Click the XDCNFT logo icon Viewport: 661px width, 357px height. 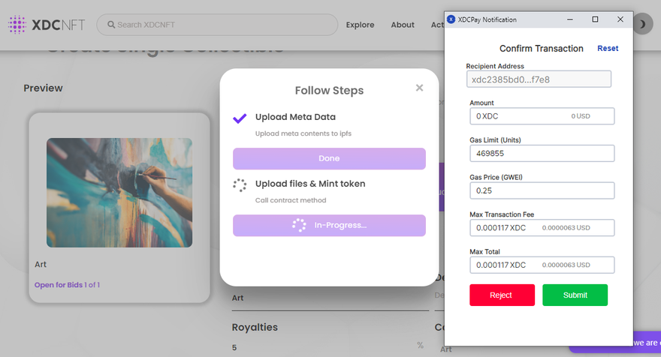[x=17, y=25]
